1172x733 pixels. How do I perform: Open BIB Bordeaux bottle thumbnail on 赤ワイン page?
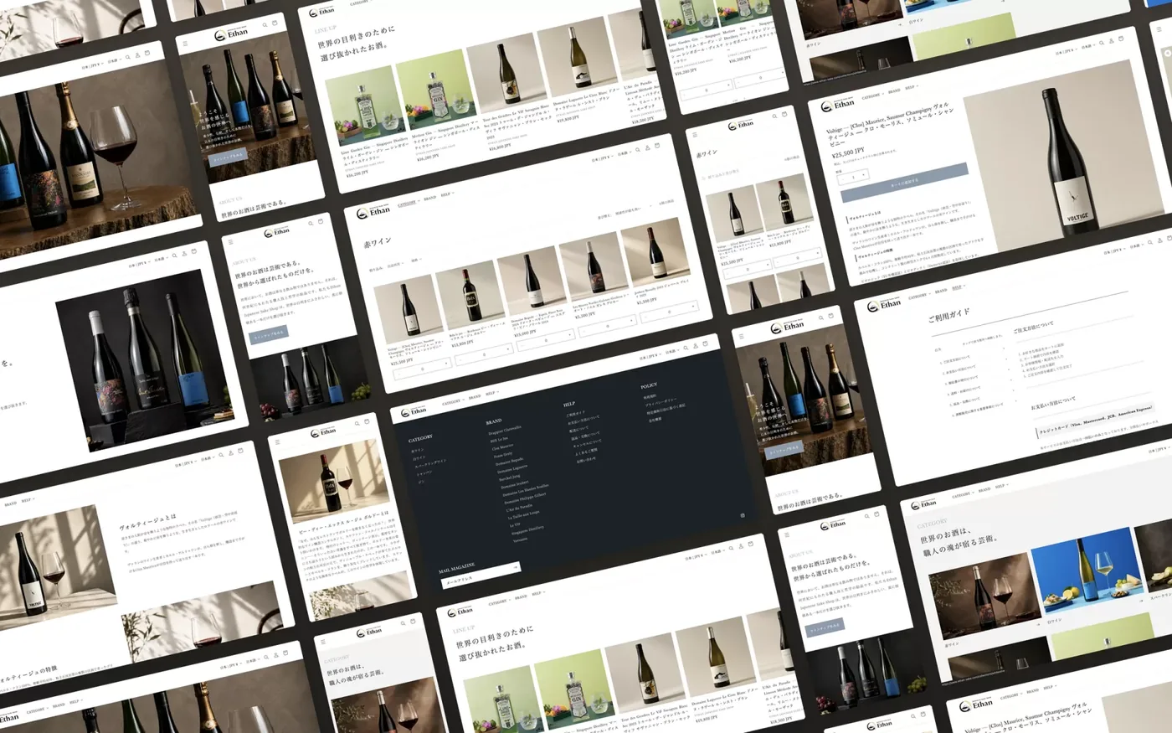point(470,294)
